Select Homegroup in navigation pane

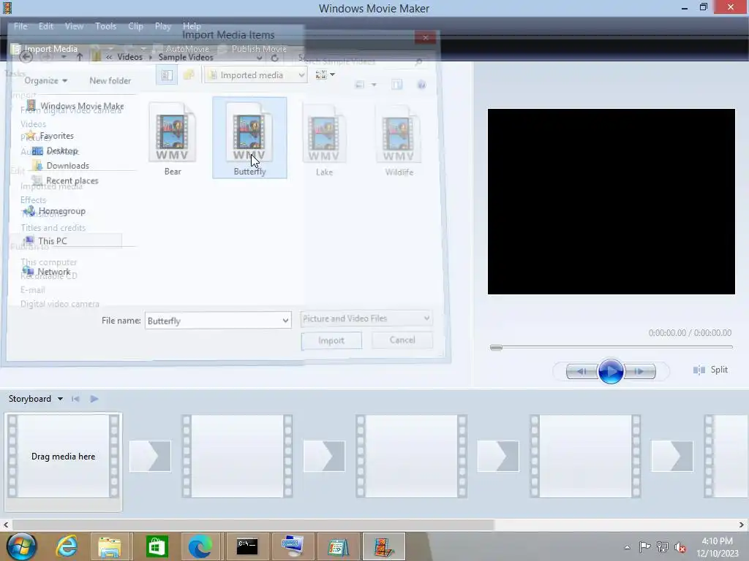coord(61,211)
